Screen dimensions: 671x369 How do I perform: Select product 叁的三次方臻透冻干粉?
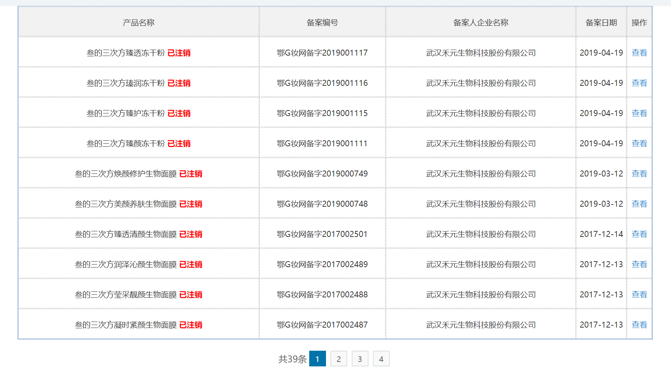126,53
